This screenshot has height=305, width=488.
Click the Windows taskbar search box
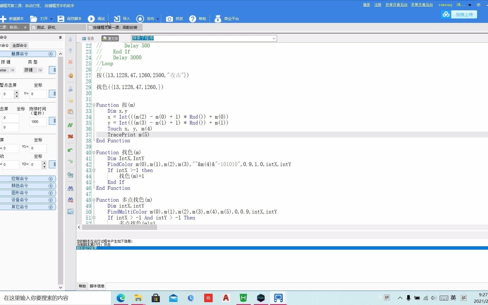coord(55,298)
